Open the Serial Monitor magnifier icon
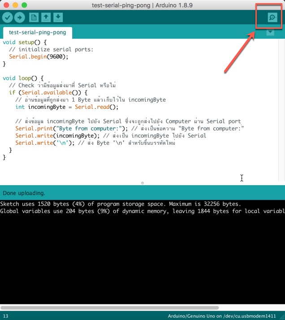This screenshot has width=285, height=320. pyautogui.click(x=272, y=18)
